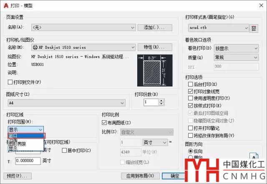The height and width of the screenshot is (184, 267).
Task: Open the 着色打印(D) dropdown
Action: 236,49
